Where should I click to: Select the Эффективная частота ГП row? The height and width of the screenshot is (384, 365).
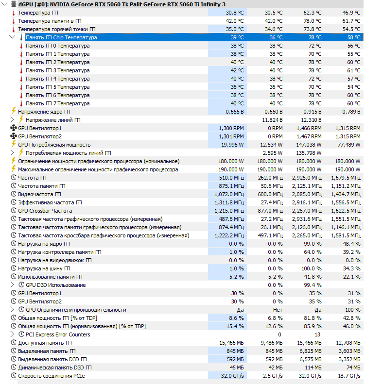coord(187,202)
